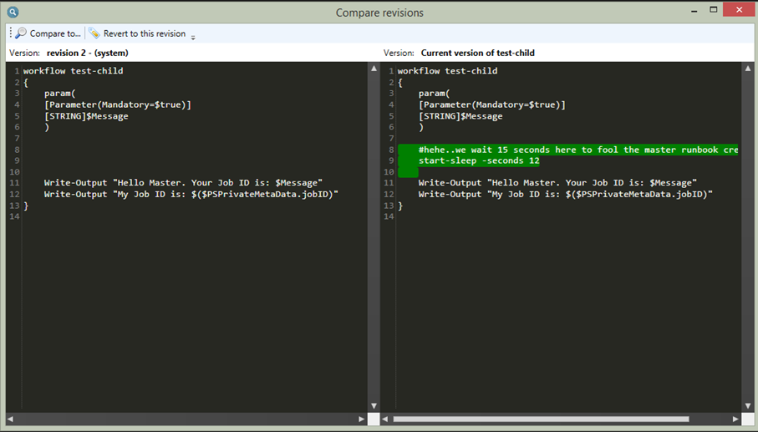Click 'workflow test-child' in left pane
Screen dimensions: 758x432
click(x=73, y=71)
